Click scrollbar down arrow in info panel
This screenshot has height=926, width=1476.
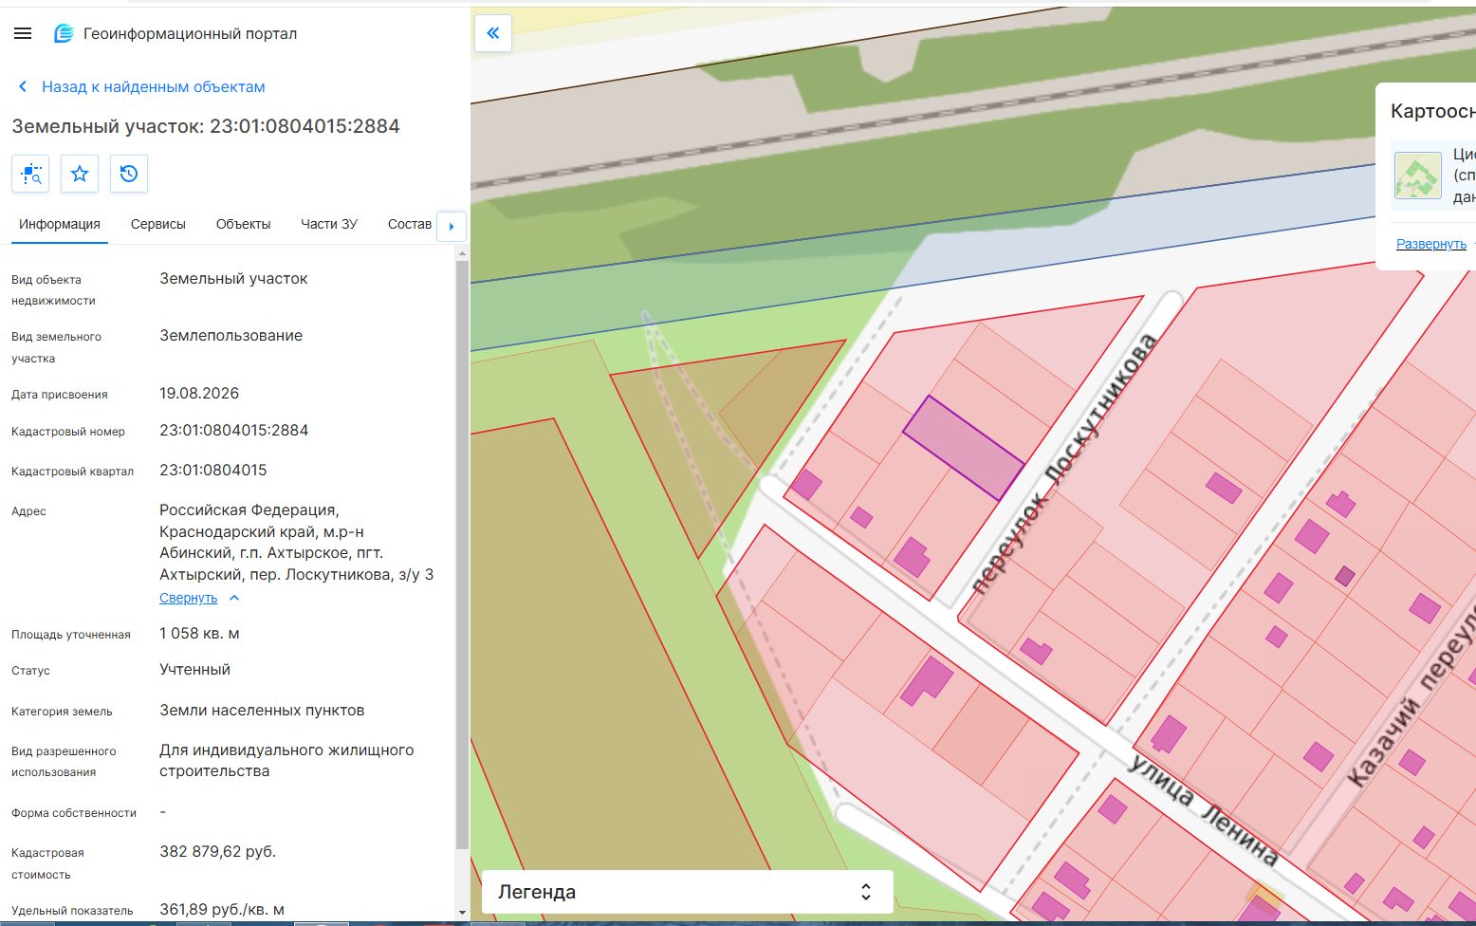tap(462, 913)
